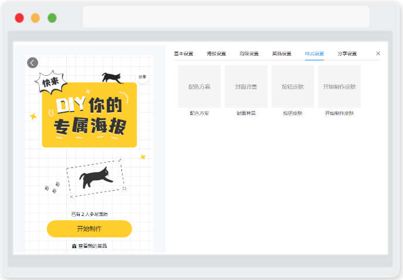The image size is (403, 280).
Task: Select the 分享设置 tab
Action: click(x=347, y=53)
